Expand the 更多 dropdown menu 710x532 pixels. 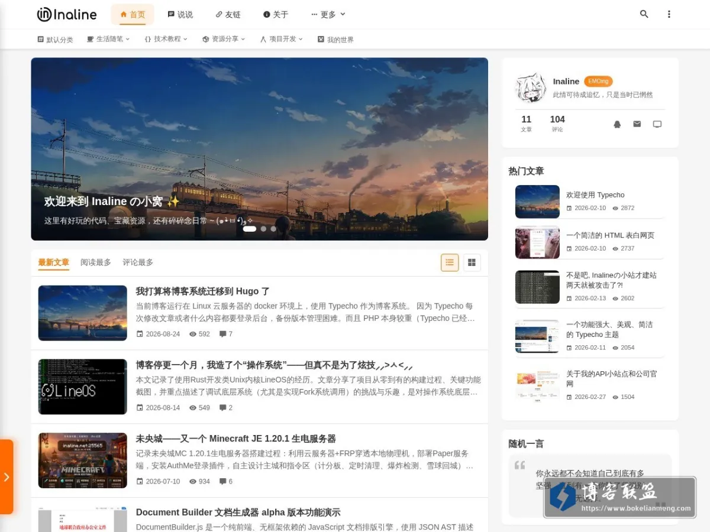coord(328,14)
